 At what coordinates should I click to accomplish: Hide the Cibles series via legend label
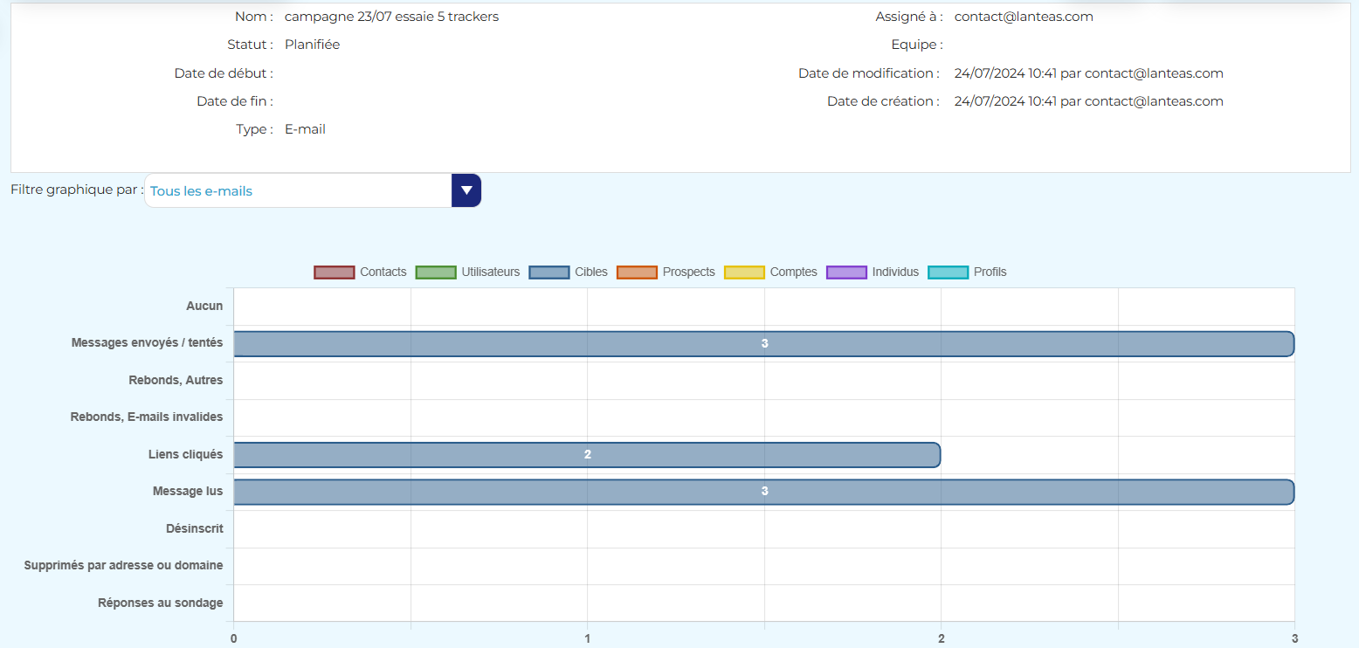591,272
